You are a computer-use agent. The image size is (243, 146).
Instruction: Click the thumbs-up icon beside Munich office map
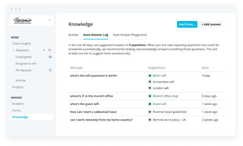coord(150,96)
